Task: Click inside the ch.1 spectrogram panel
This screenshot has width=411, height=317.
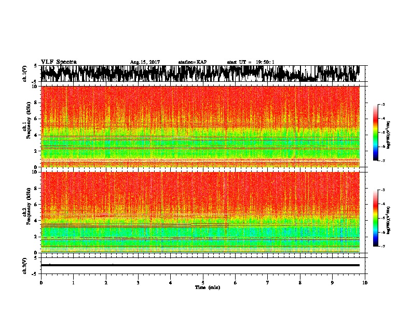Action: pyautogui.click(x=200, y=126)
